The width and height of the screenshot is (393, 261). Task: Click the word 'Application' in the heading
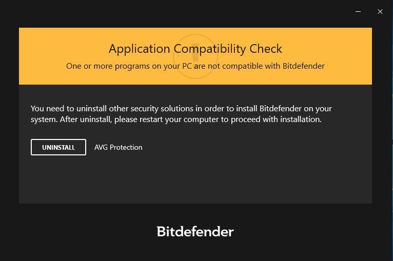[x=140, y=49]
